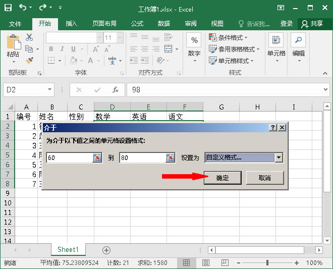The image size is (333, 269).
Task: Click the maximum value field containing 80
Action: click(142, 157)
